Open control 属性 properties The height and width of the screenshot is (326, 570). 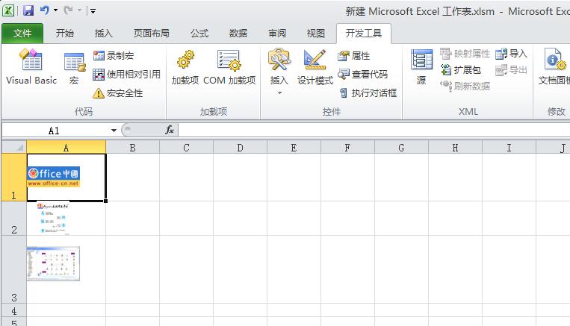(x=353, y=55)
